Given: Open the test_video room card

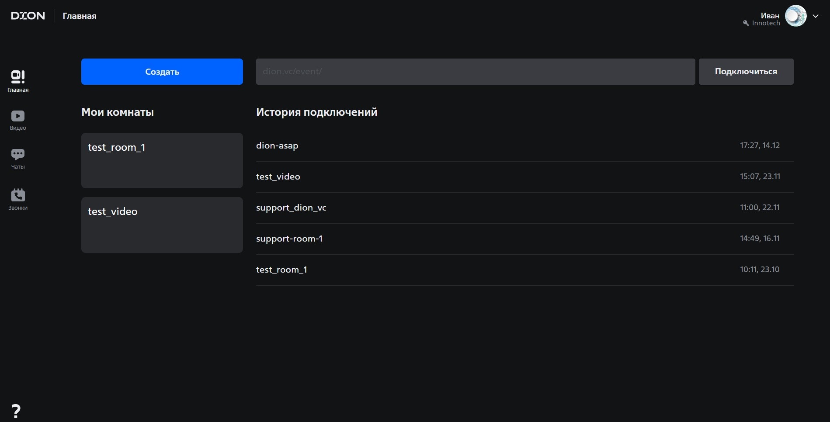Looking at the screenshot, I should pyautogui.click(x=162, y=225).
